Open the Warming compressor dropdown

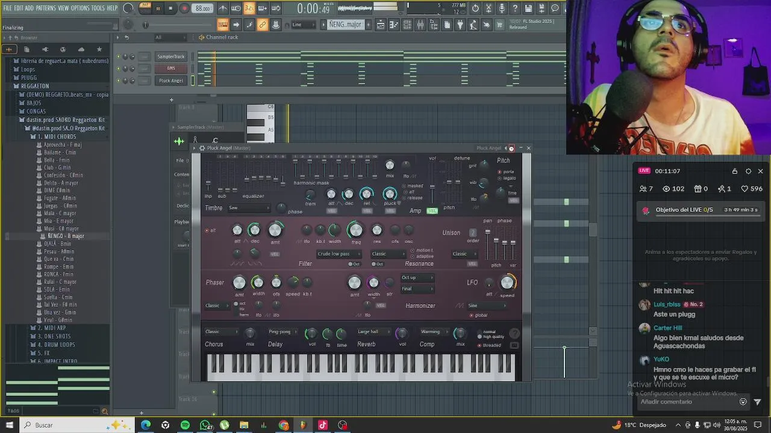[x=434, y=332]
